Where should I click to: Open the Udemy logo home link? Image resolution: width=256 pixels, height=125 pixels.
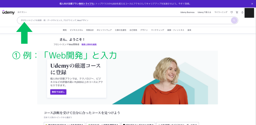pyautogui.click(x=8, y=12)
